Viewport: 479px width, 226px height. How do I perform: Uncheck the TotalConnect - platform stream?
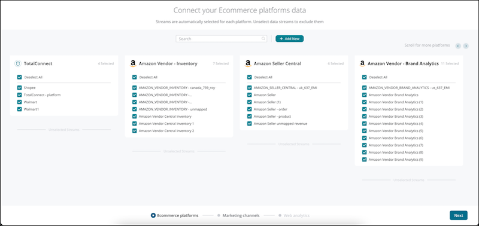pos(20,95)
